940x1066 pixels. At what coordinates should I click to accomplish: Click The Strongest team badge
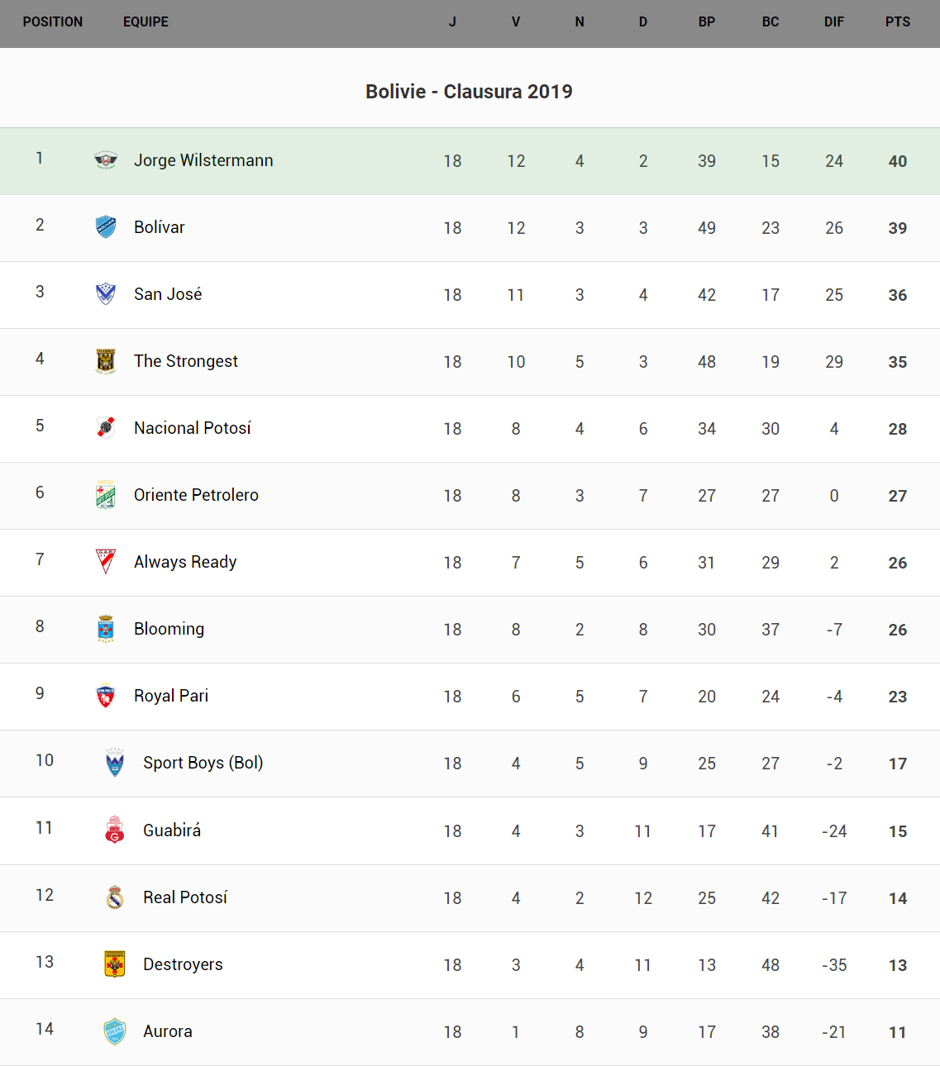click(106, 361)
